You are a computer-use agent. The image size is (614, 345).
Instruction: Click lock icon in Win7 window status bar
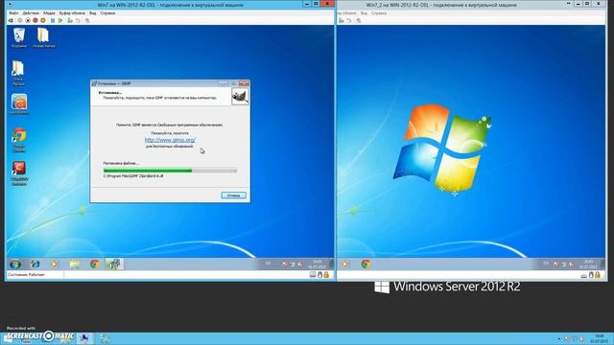(x=326, y=275)
